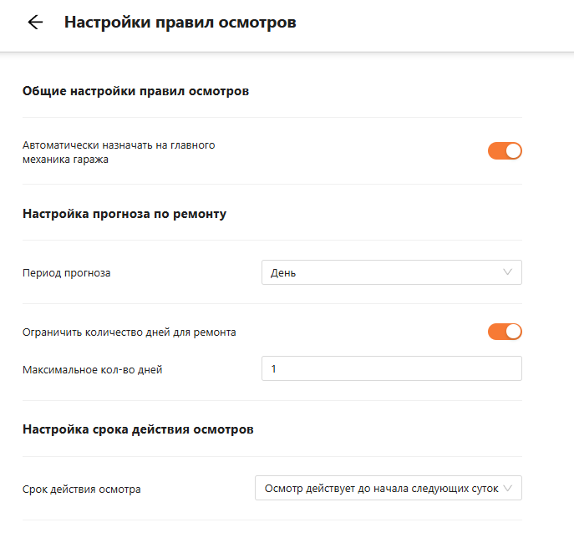
Task: Click the Настройка срока действия осмотров heading
Action: click(x=138, y=429)
